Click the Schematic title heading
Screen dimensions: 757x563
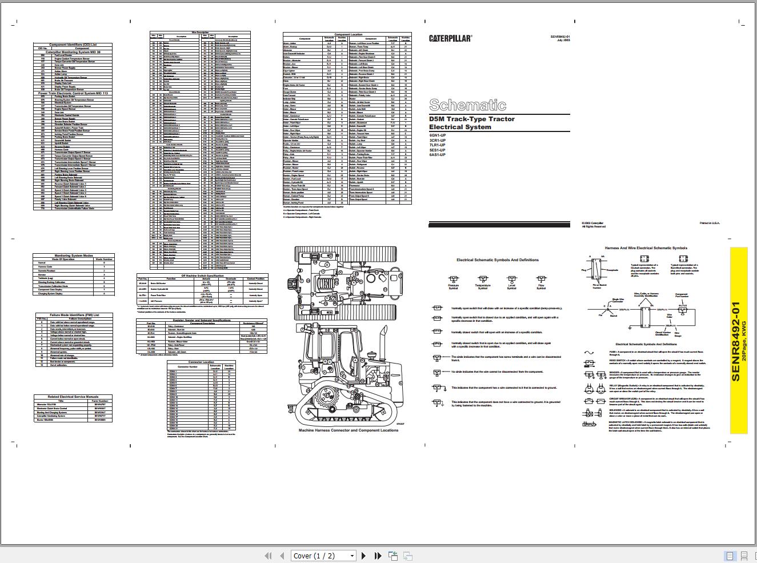click(468, 105)
